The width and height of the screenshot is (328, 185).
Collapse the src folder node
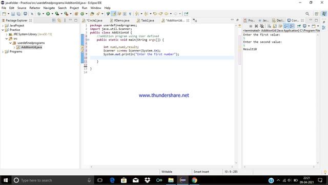click(7, 39)
